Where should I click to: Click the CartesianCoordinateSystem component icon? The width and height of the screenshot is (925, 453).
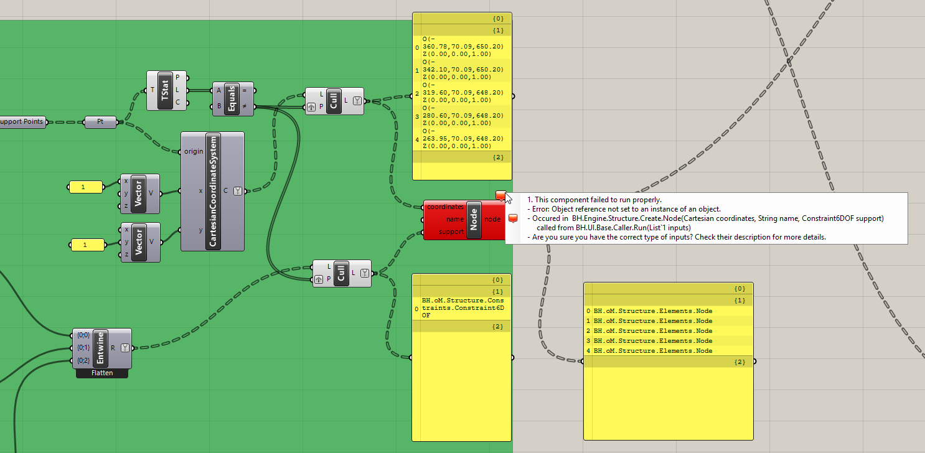pyautogui.click(x=212, y=191)
